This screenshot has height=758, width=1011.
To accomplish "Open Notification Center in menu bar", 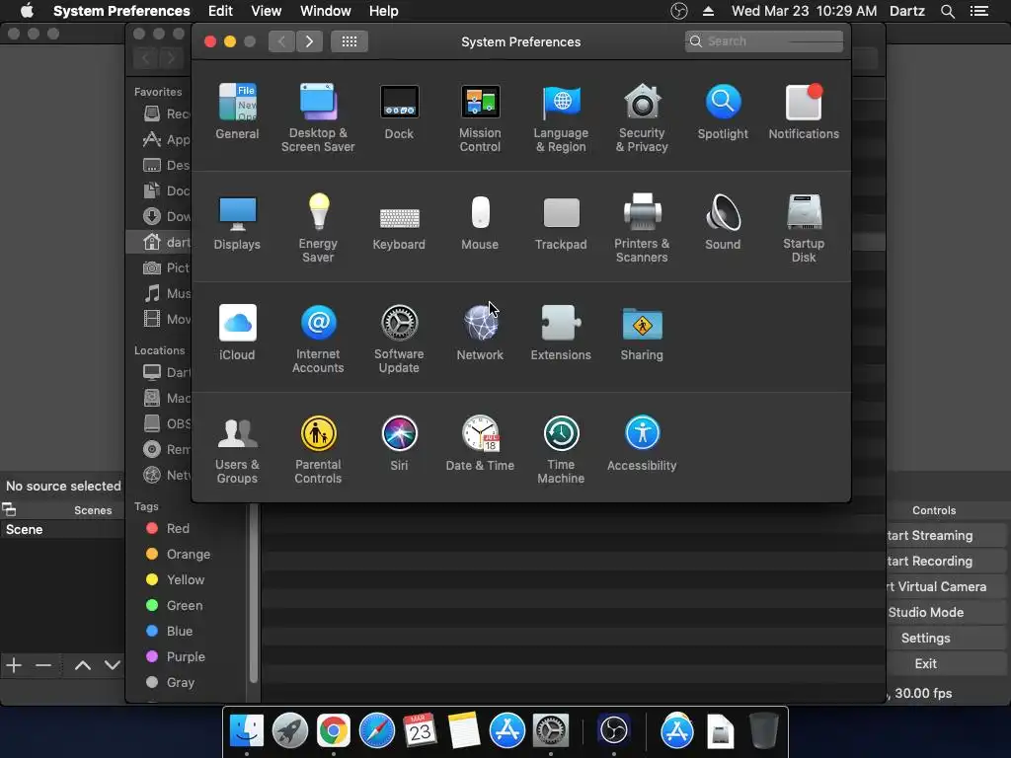I will pyautogui.click(x=978, y=11).
